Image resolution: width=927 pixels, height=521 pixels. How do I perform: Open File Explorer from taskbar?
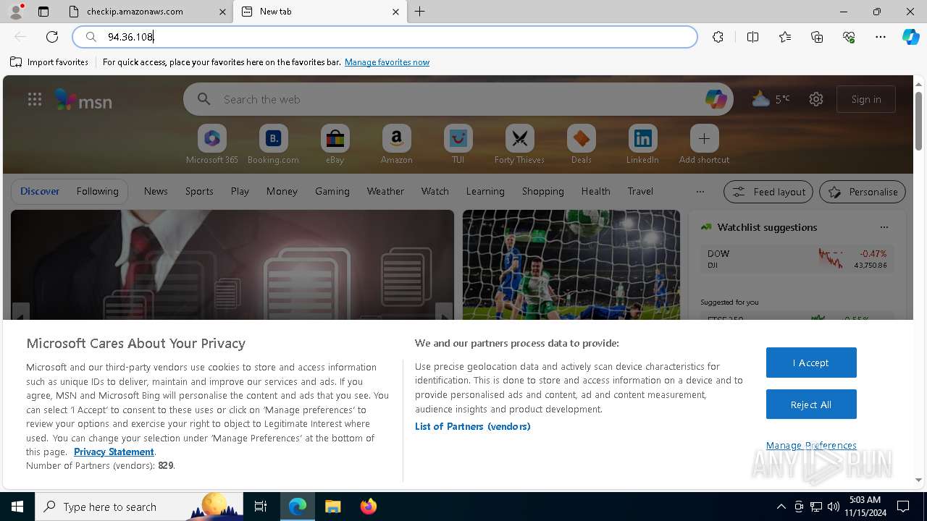tap(332, 507)
